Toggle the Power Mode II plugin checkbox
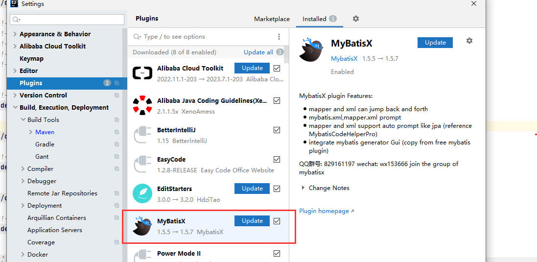The image size is (537, 262). pyautogui.click(x=277, y=254)
